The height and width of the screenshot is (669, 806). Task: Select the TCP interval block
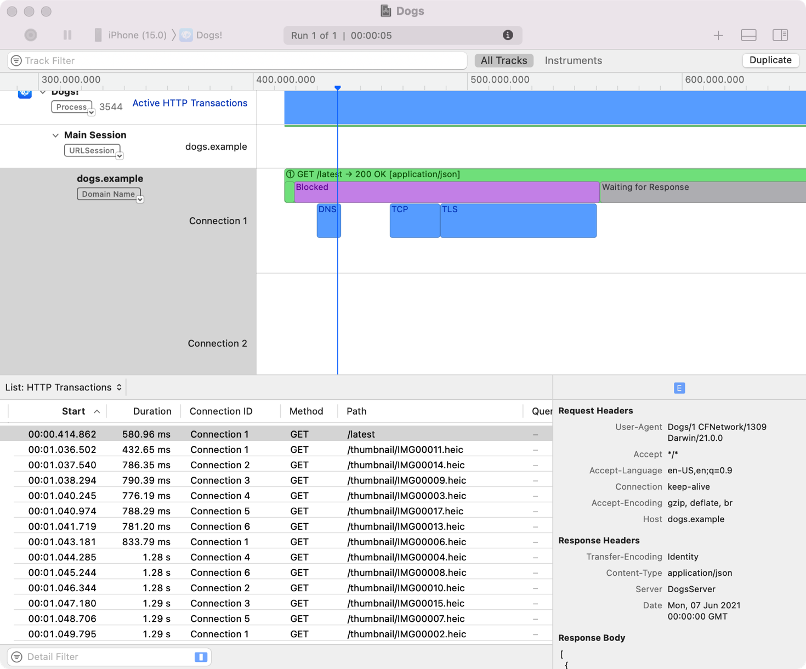[415, 220]
